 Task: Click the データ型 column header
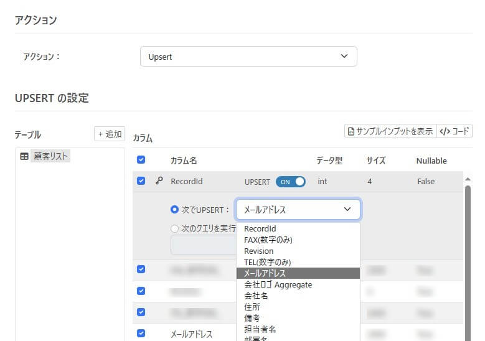click(329, 161)
